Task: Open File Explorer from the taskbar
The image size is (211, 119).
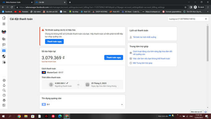Action: click(26, 116)
